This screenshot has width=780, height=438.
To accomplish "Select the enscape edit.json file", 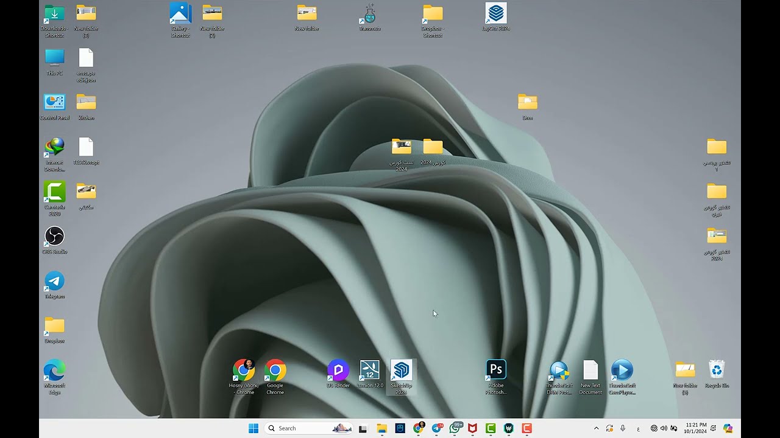I will tap(86, 65).
